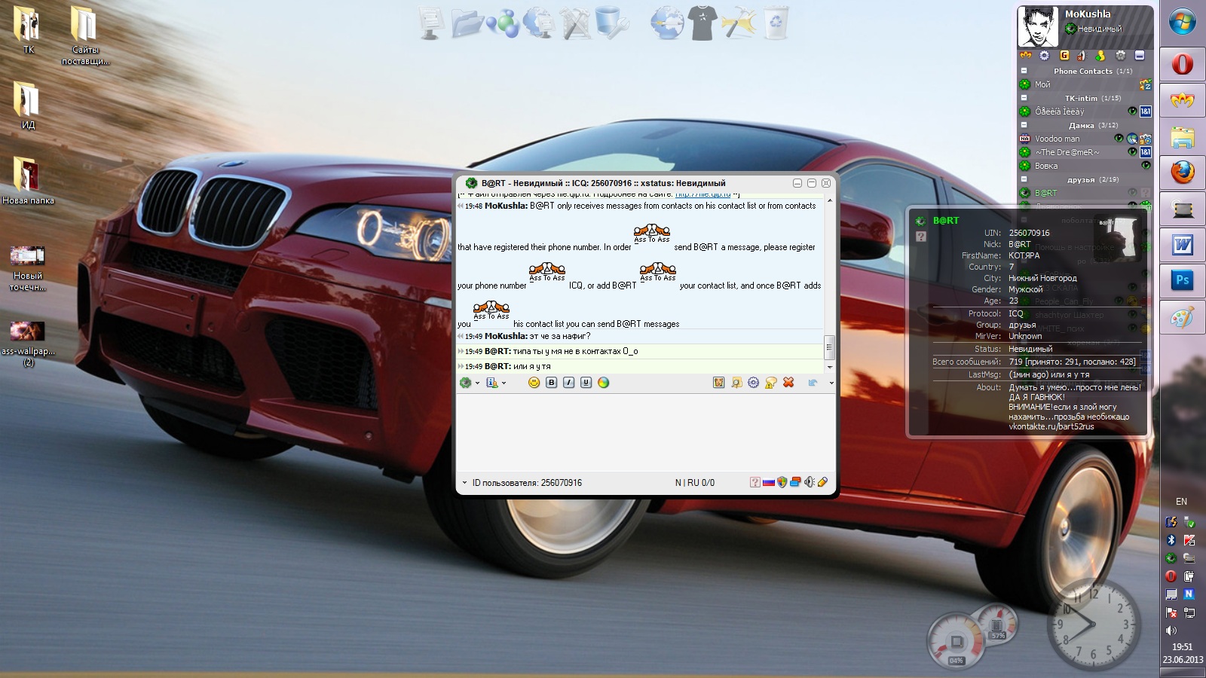The image size is (1206, 678).
Task: Open the status flower dropdown arrow in chat
Action: point(477,383)
